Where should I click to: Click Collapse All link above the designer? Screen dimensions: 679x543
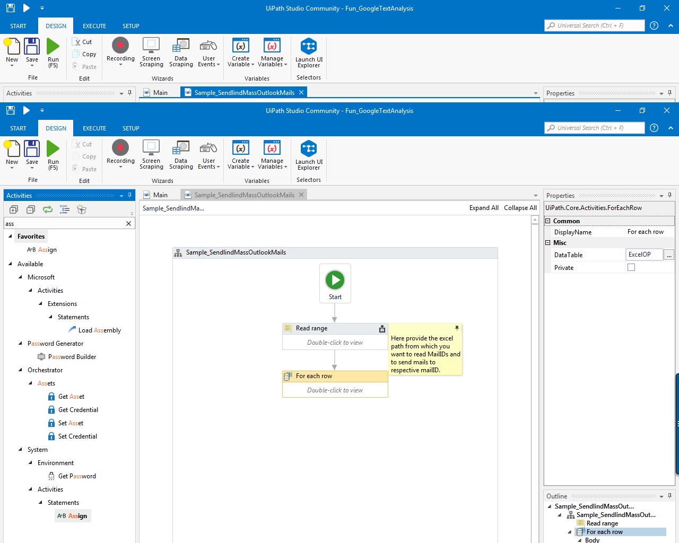point(520,208)
